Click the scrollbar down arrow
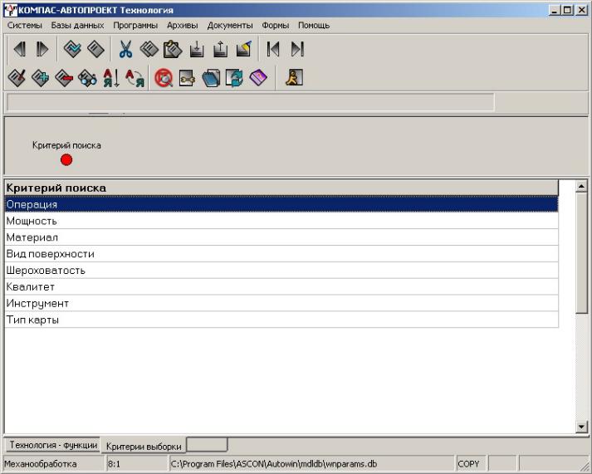 pos(581,427)
